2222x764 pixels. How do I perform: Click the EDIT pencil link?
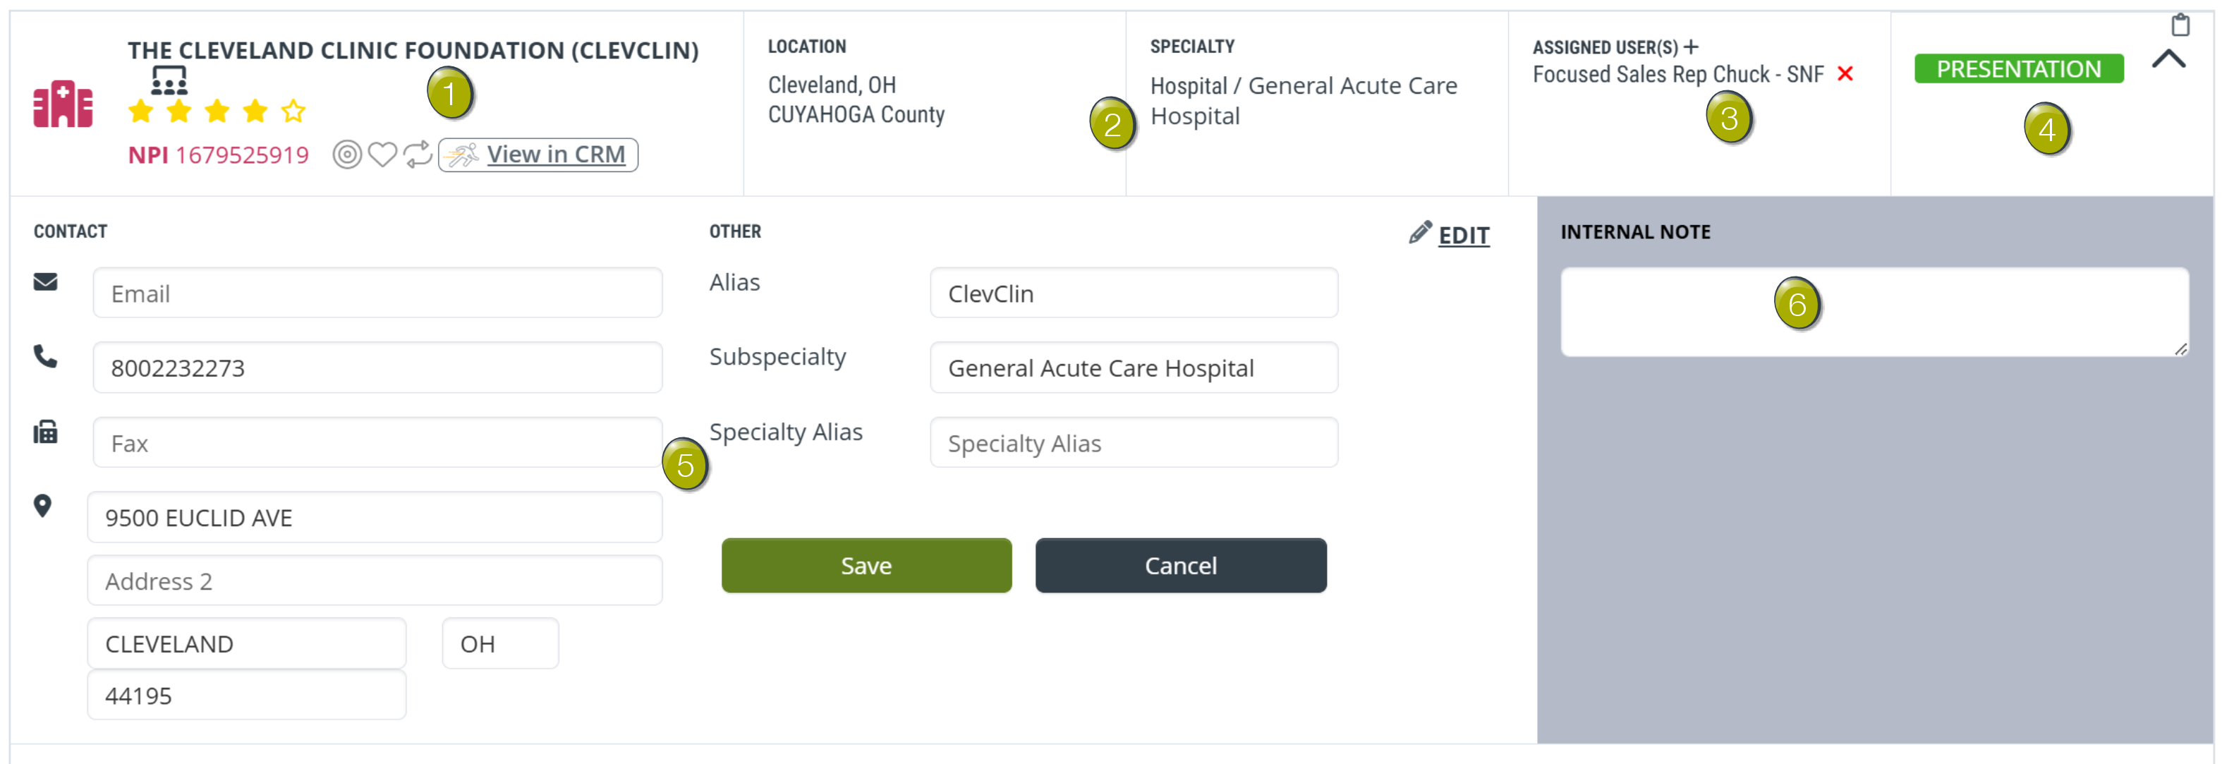tap(1449, 234)
